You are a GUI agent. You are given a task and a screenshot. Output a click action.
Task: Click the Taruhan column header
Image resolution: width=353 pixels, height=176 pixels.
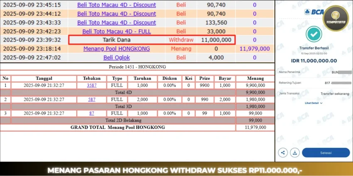pos(142,78)
